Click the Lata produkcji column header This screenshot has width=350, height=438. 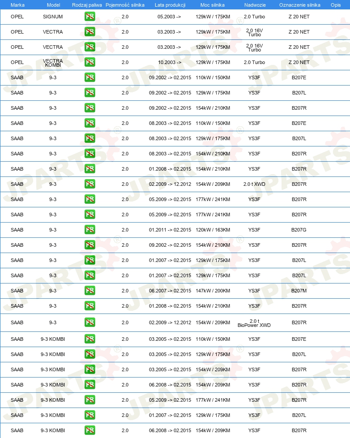[170, 5]
